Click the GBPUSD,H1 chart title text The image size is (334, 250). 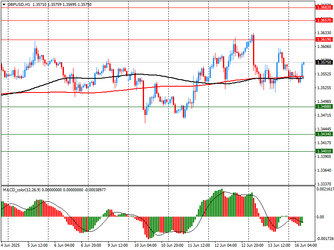pos(18,4)
